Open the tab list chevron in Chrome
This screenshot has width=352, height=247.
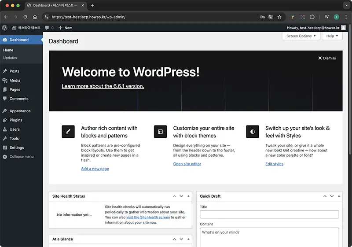(346, 5)
